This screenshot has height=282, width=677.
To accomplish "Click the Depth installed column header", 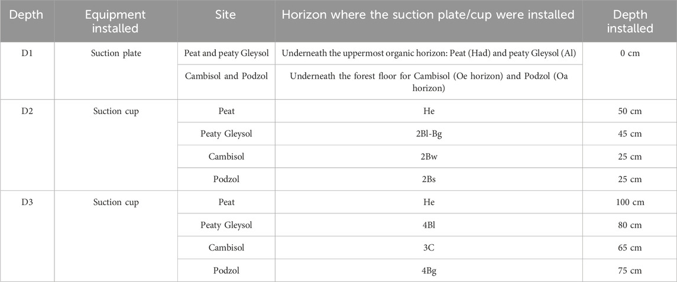I will pyautogui.click(x=630, y=21).
